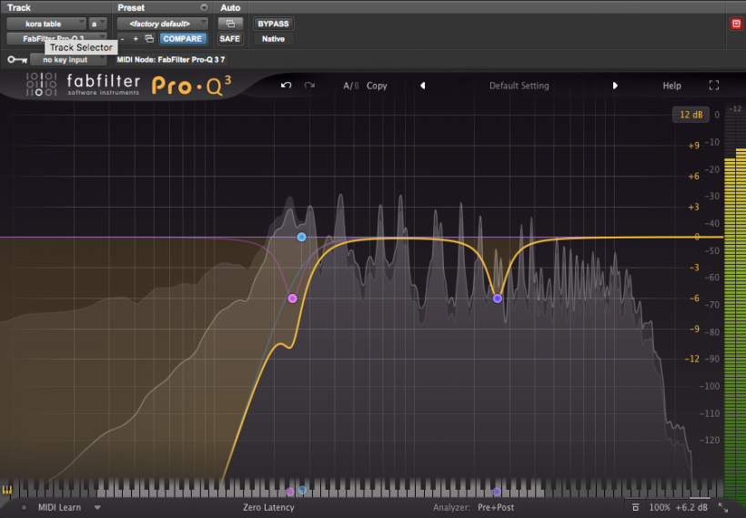Click the plugin settings select icon

149,38
